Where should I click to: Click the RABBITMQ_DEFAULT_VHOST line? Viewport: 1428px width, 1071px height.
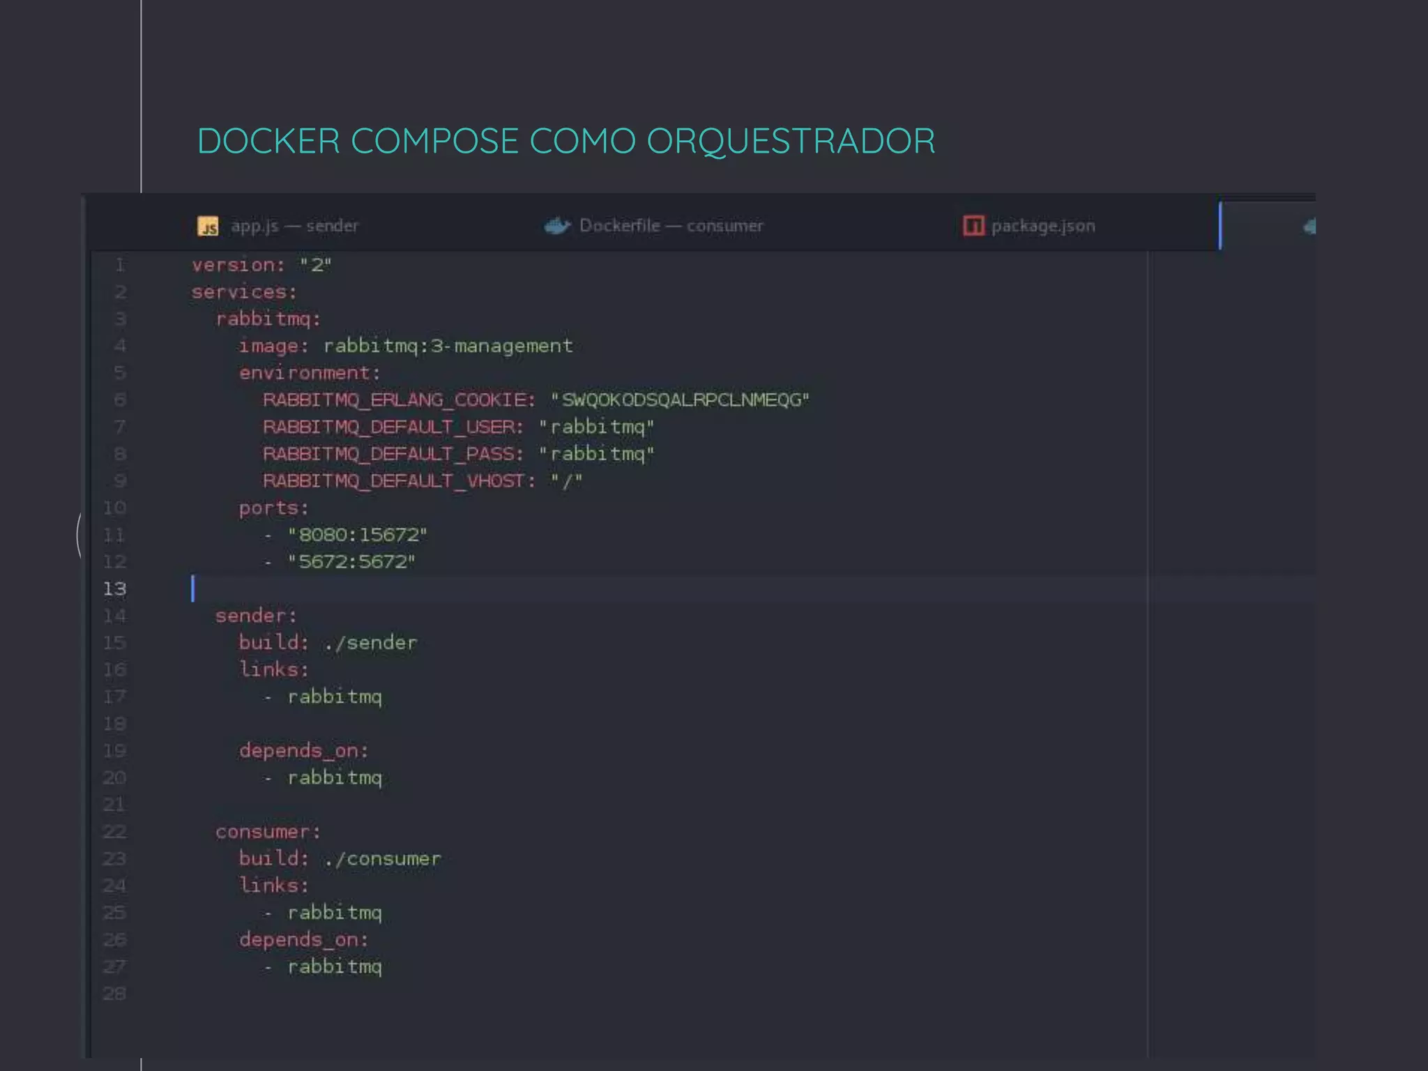click(x=422, y=481)
